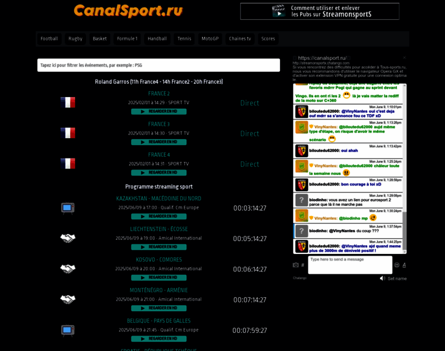Open the FRANCE 3 stream link
The height and width of the screenshot is (351, 445).
(159, 124)
